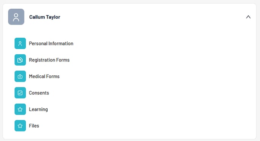
Task: Click the star icon beside Files
Action: pos(20,126)
